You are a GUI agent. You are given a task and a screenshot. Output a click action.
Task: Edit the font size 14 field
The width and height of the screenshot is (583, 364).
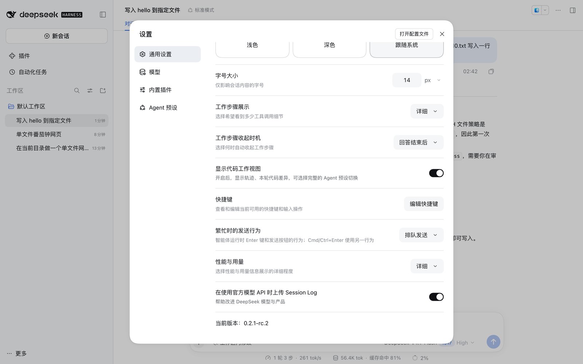click(407, 80)
